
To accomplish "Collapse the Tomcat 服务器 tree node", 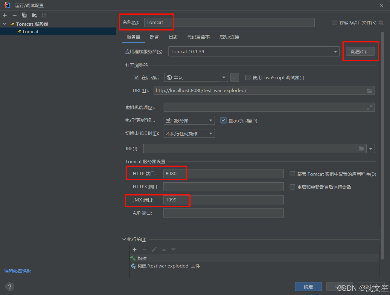I will click(x=4, y=24).
